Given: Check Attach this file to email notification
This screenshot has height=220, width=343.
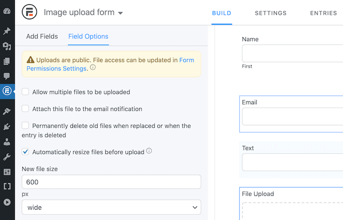Looking at the screenshot, I should 25,109.
